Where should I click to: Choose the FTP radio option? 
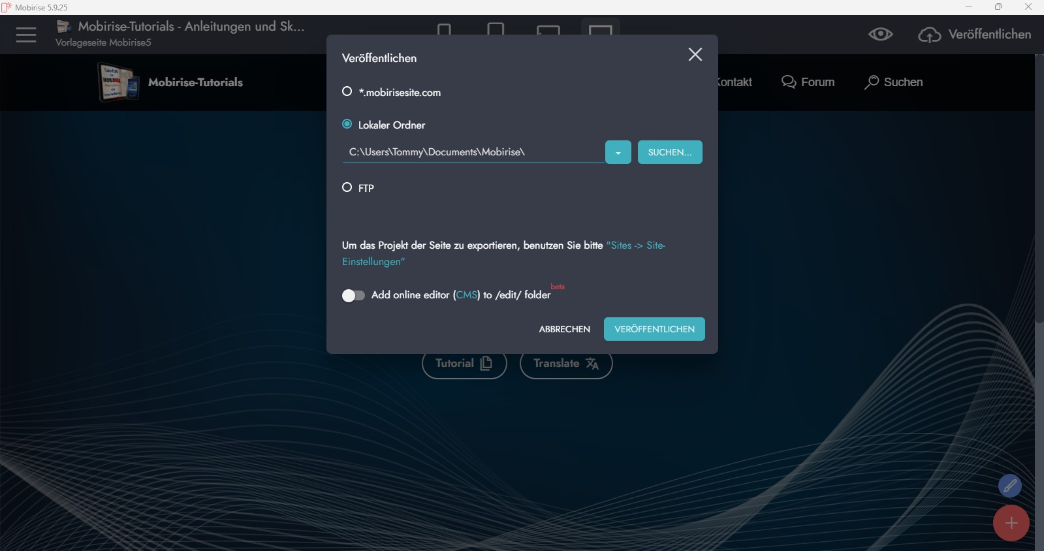(347, 187)
